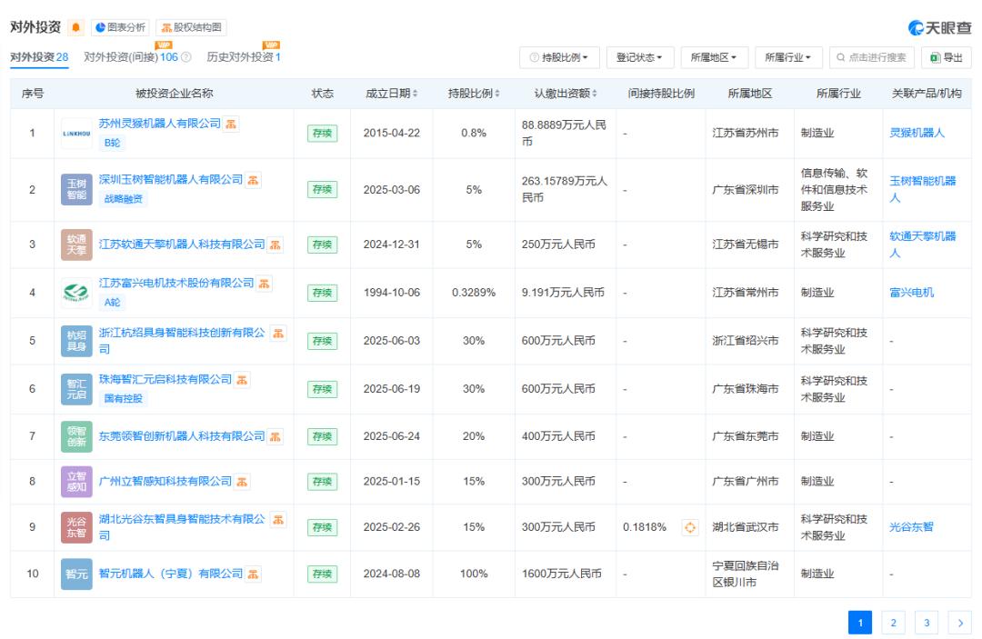Sort table by 成立日期 column header
The image size is (982, 639).
point(392,94)
